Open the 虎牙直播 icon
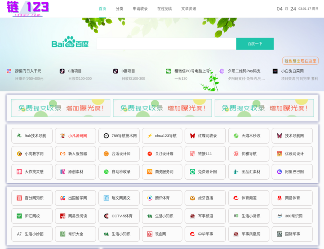 click(192, 198)
